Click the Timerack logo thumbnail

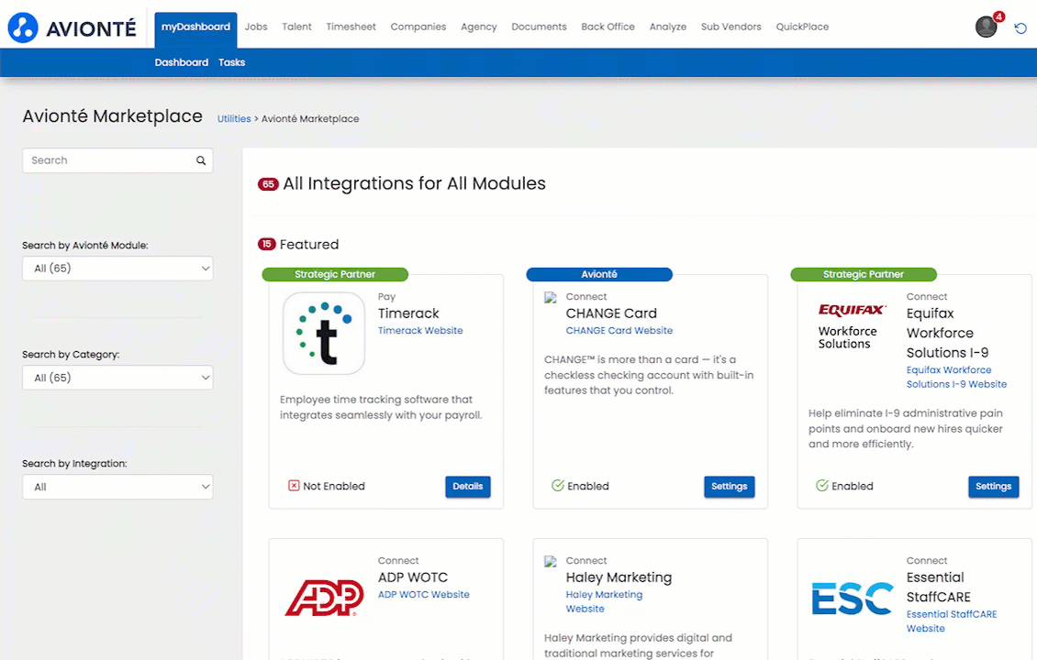(x=324, y=334)
